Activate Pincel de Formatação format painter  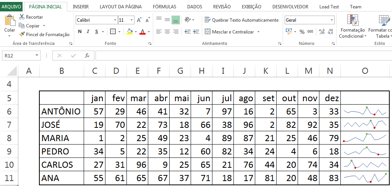coord(44,34)
